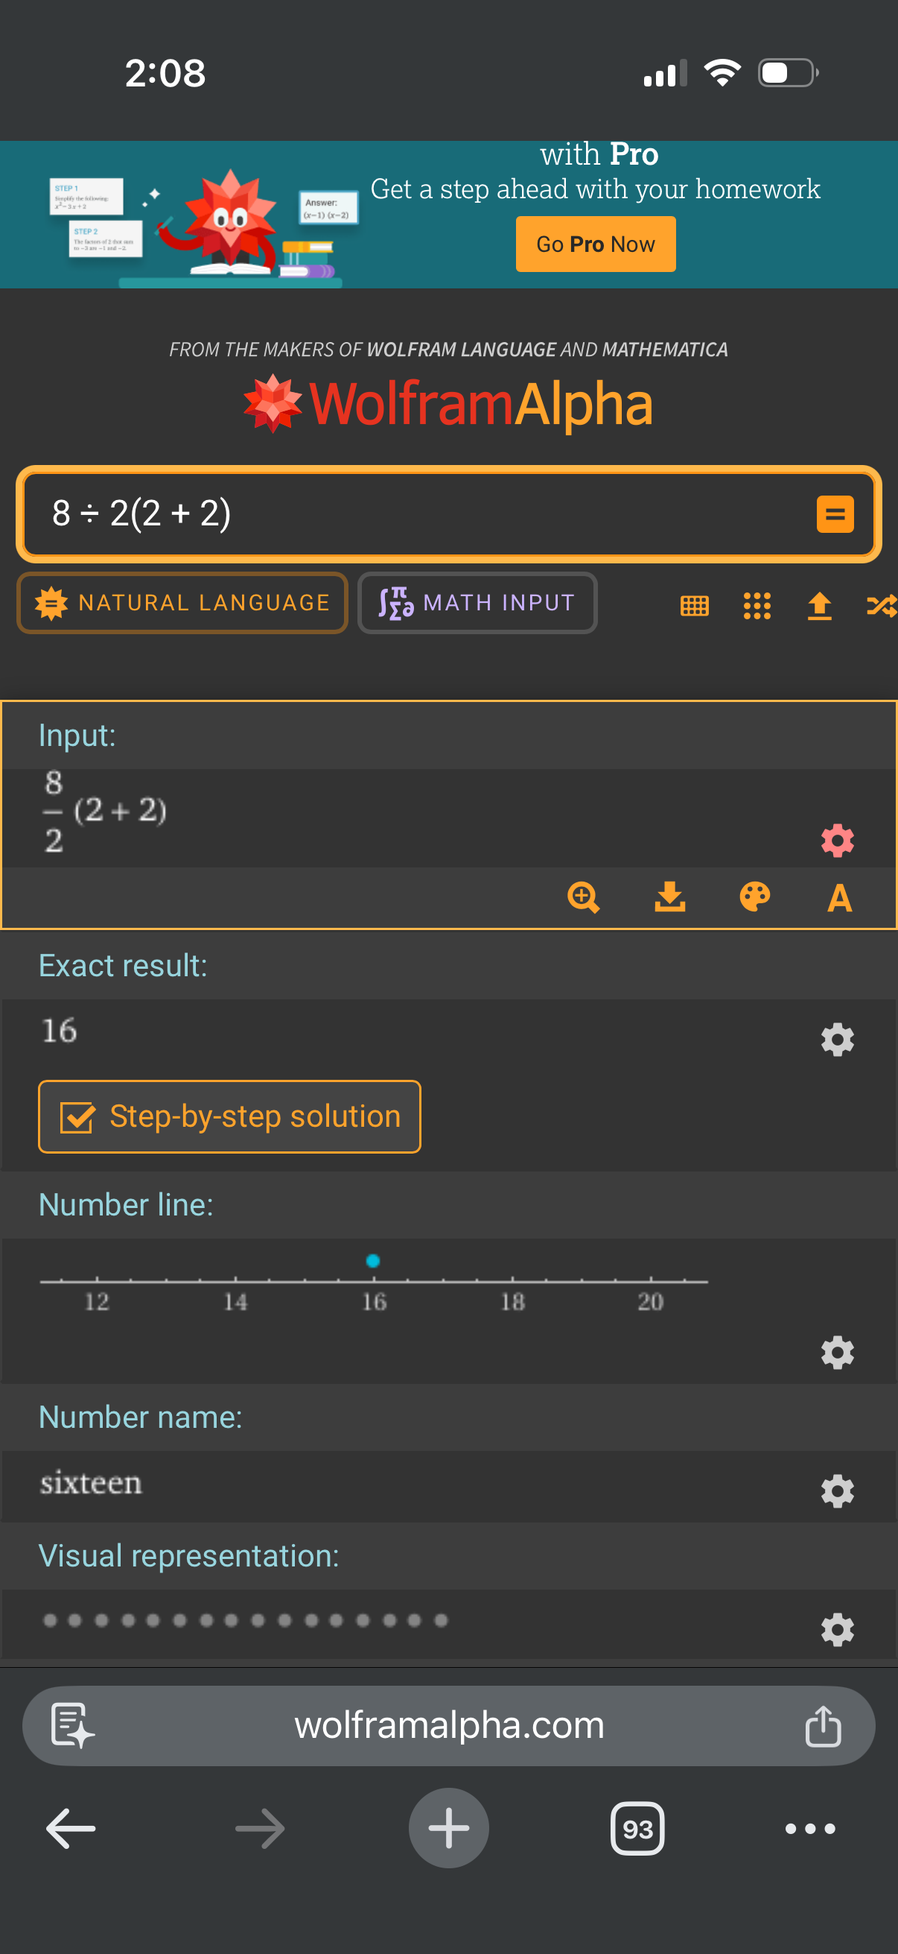Image resolution: width=898 pixels, height=1954 pixels.
Task: Click the browser forward arrow
Action: click(260, 1828)
